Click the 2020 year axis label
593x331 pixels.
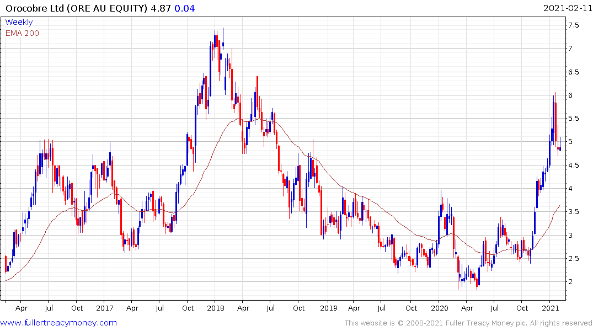click(x=440, y=308)
